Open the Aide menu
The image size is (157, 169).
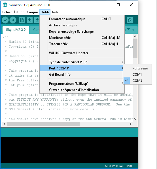[55, 12]
